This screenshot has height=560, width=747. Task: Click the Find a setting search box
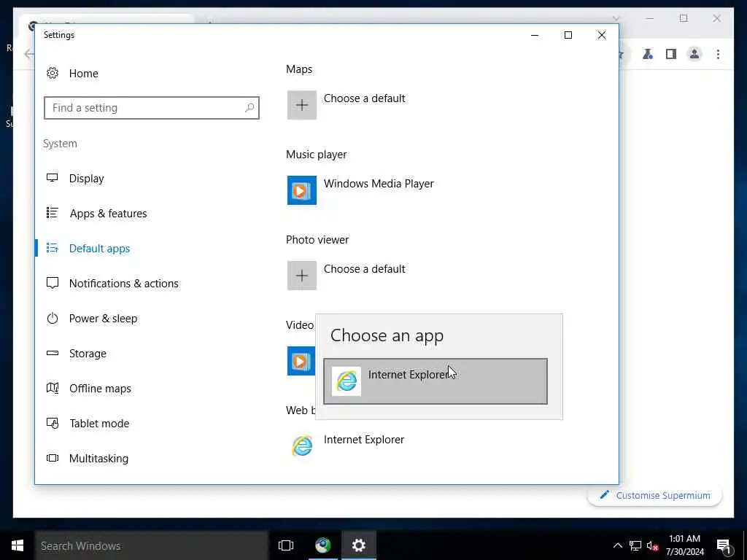coord(152,108)
